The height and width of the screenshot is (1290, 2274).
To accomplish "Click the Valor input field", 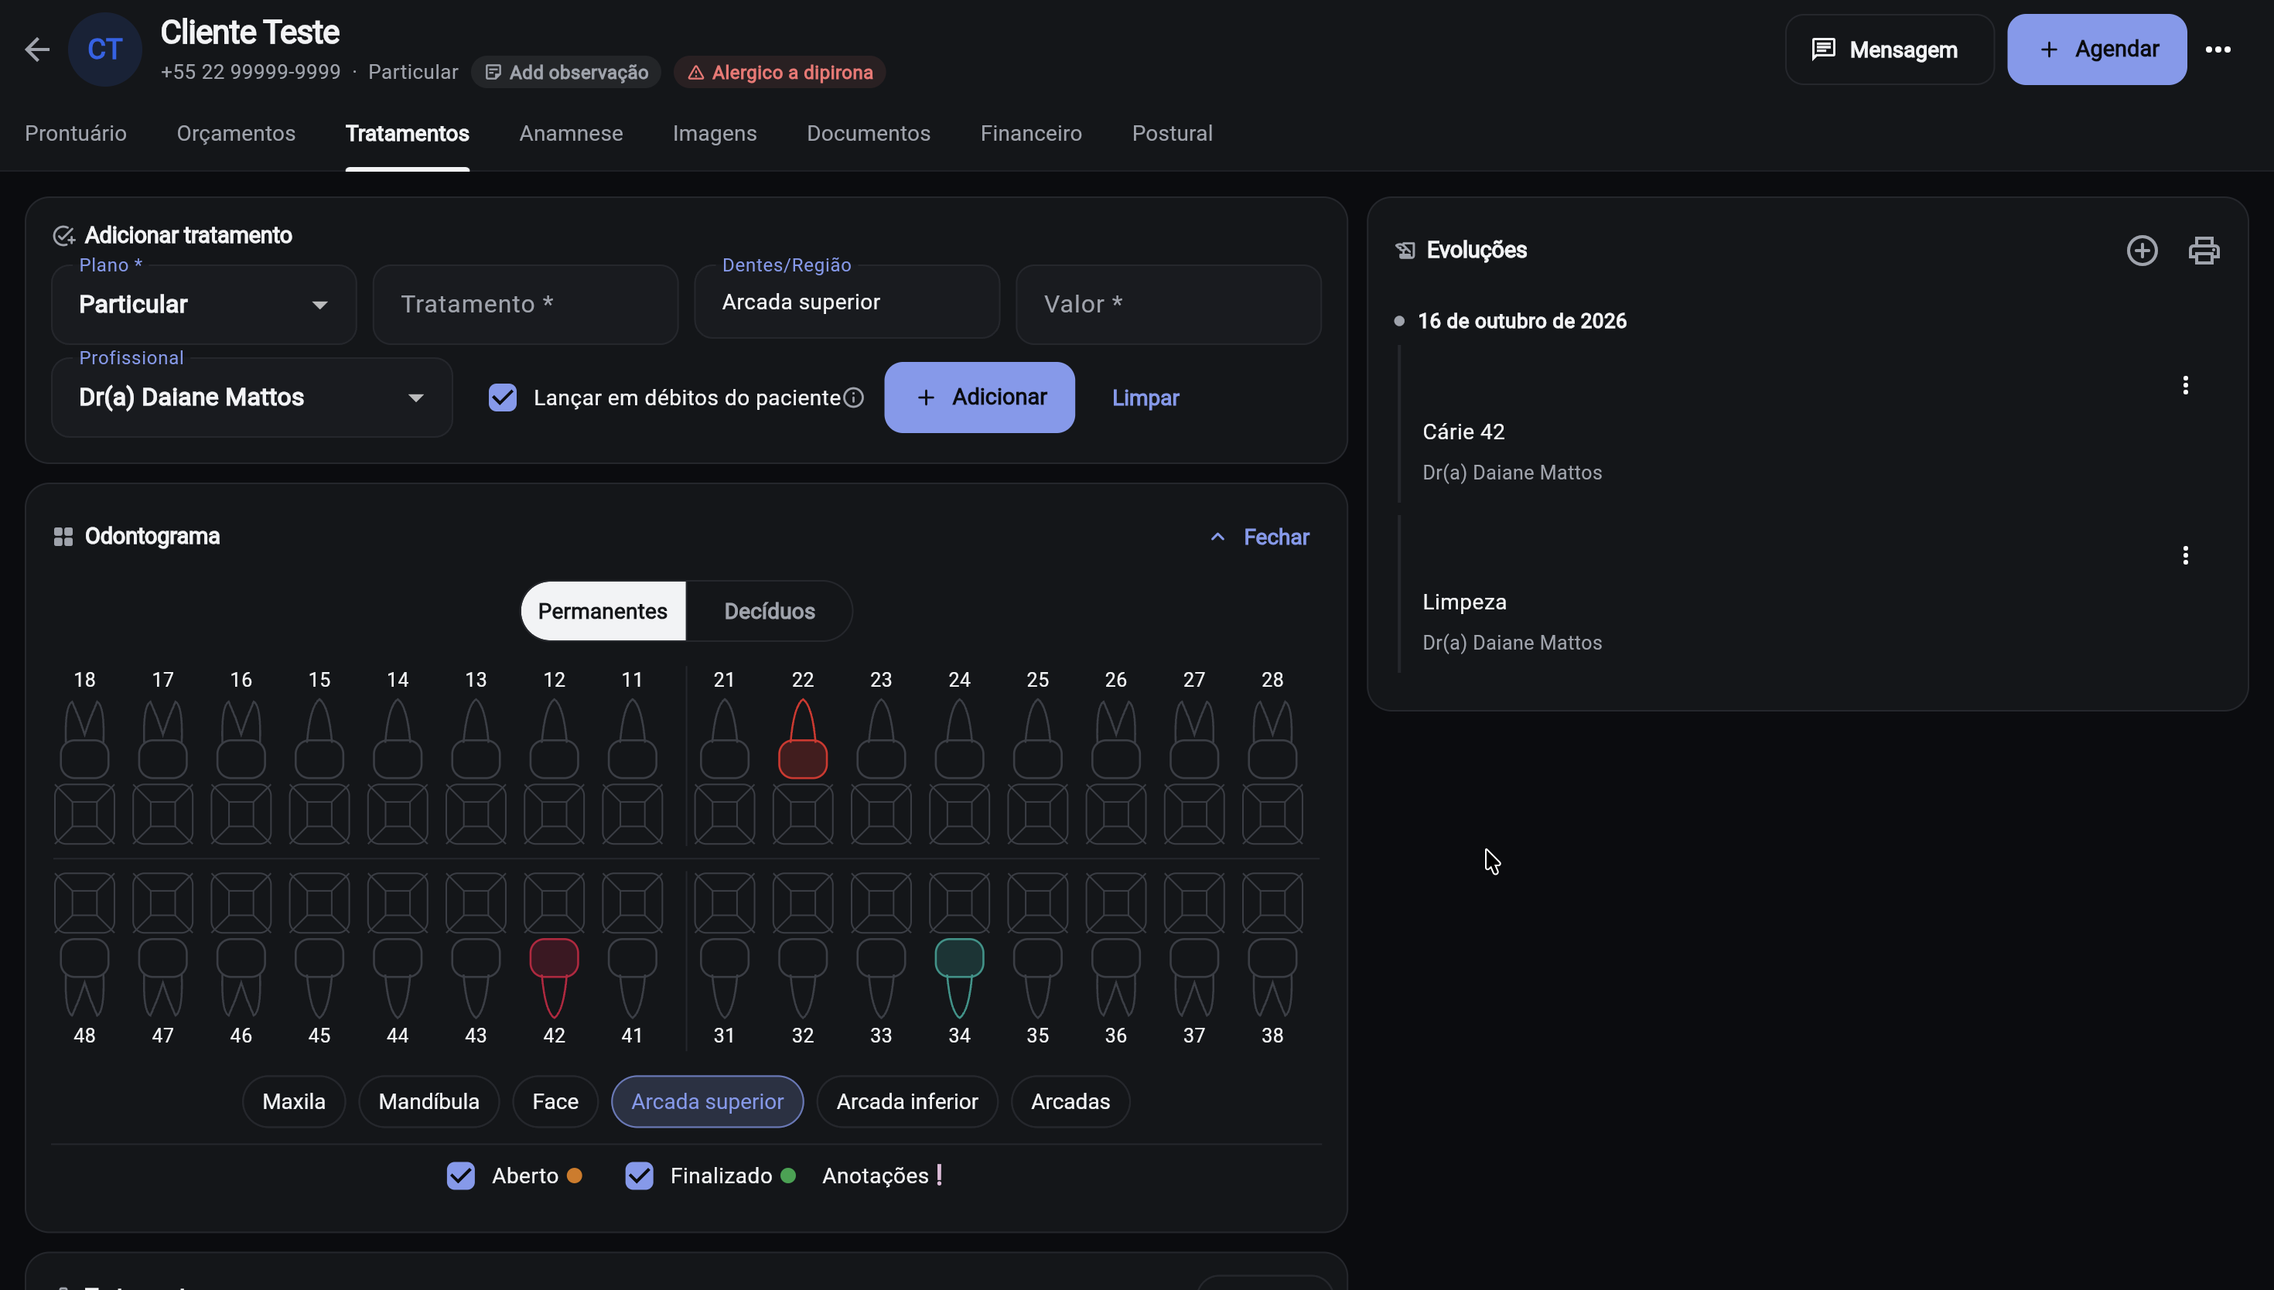I will tap(1168, 305).
